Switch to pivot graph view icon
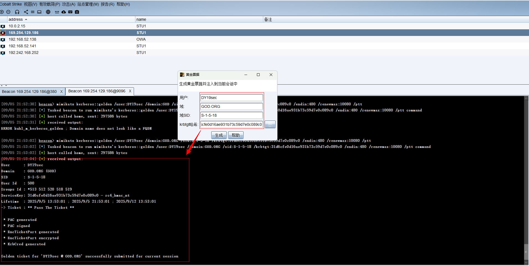This screenshot has width=529, height=266. (26, 12)
